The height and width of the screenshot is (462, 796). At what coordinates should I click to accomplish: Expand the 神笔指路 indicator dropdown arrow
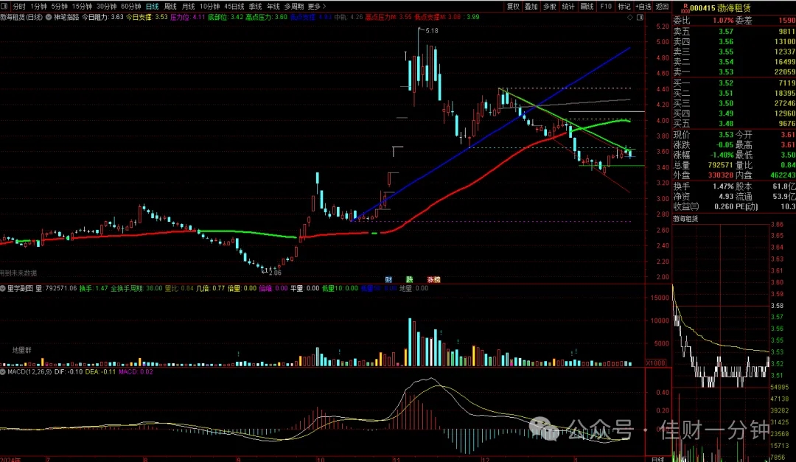click(x=49, y=17)
